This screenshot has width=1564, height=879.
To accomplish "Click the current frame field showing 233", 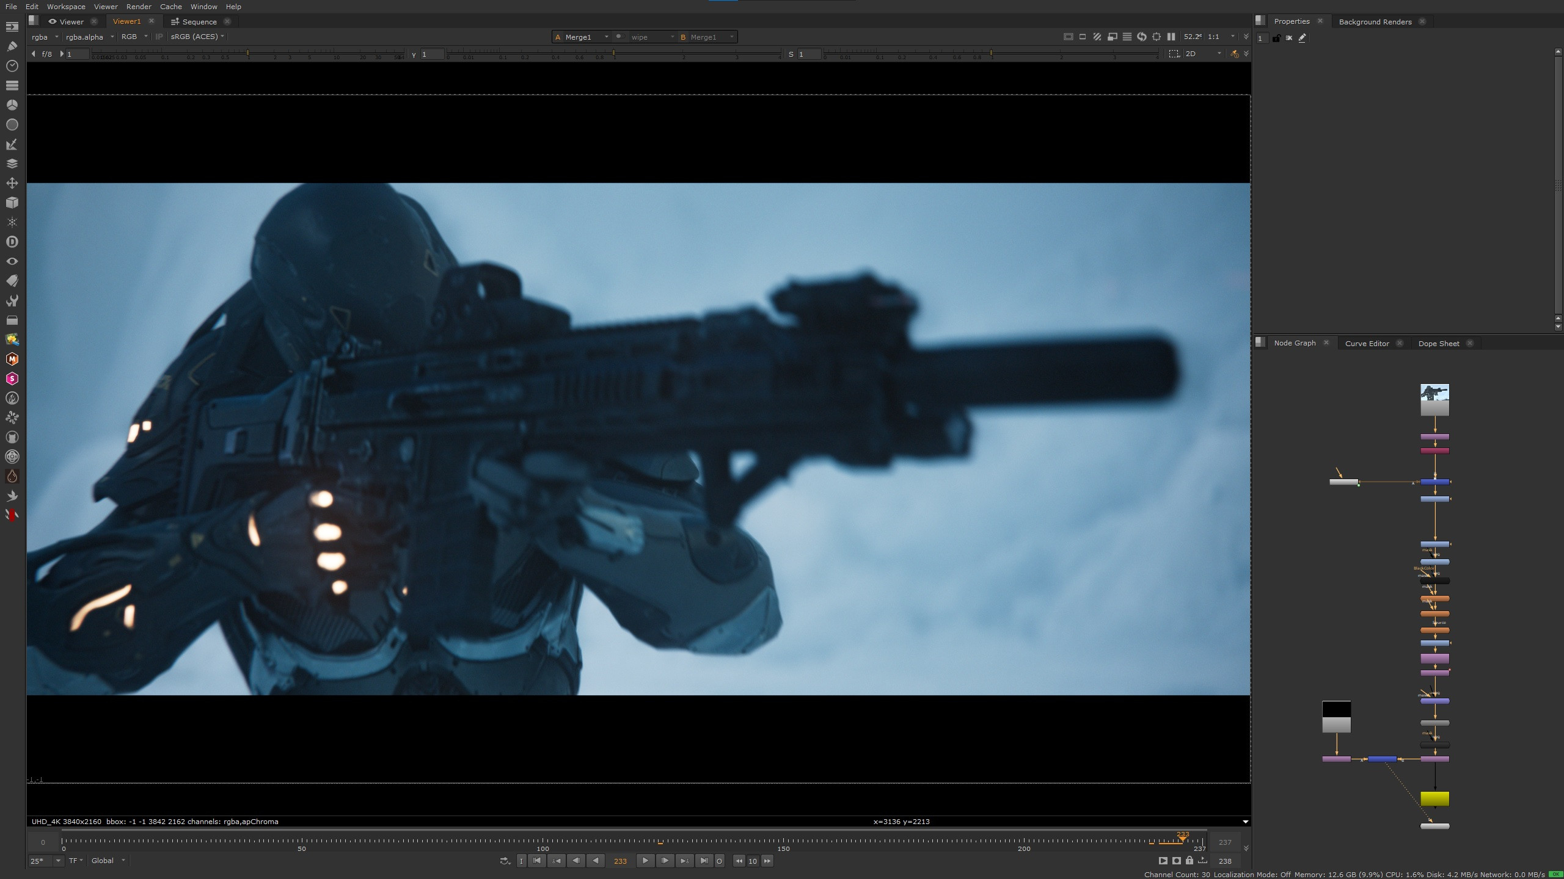I will pos(620,861).
